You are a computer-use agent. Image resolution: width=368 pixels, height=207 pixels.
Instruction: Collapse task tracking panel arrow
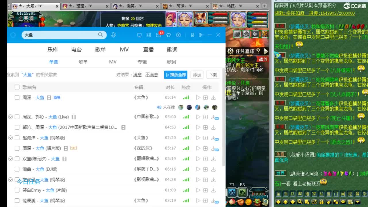coord(266,51)
